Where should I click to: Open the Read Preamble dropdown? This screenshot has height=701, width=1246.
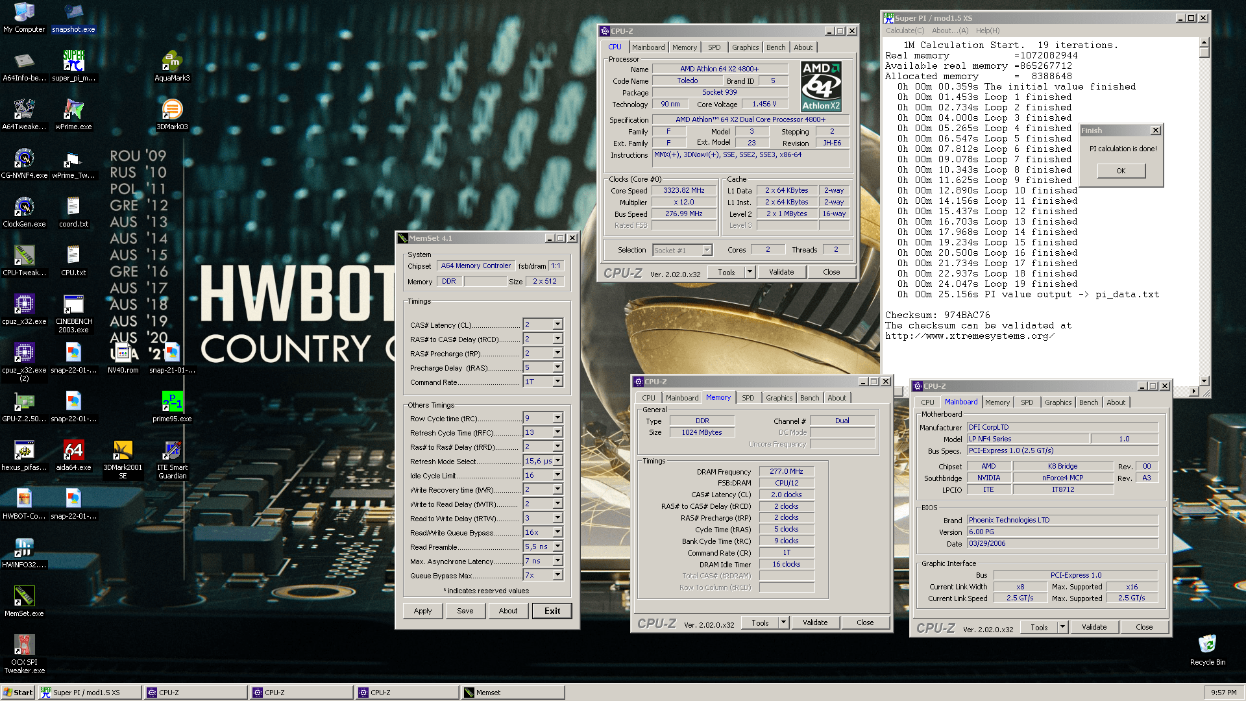[x=557, y=547]
